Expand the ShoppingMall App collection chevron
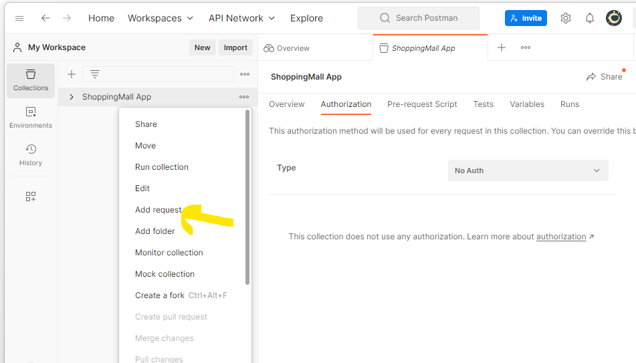This screenshot has width=636, height=363. pyautogui.click(x=72, y=97)
